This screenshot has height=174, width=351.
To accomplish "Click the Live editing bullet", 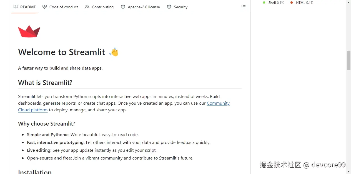I will 92,150.
